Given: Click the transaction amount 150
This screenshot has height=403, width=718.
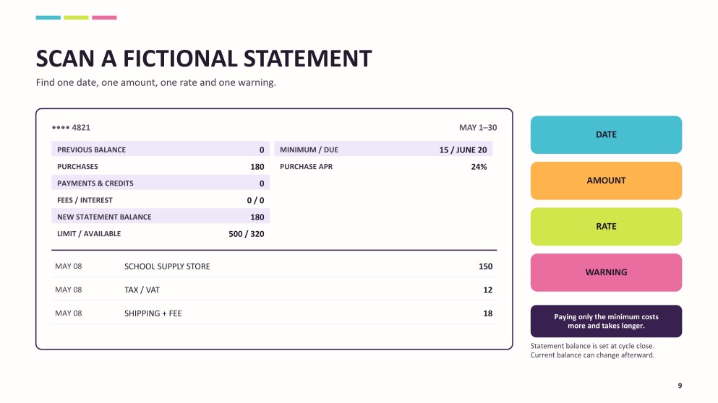Looking at the screenshot, I should pyautogui.click(x=485, y=266).
